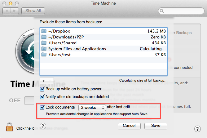The height and width of the screenshot is (138, 207).
Task: Open the 2 weeks lock interval dropdown
Action: [x=92, y=108]
